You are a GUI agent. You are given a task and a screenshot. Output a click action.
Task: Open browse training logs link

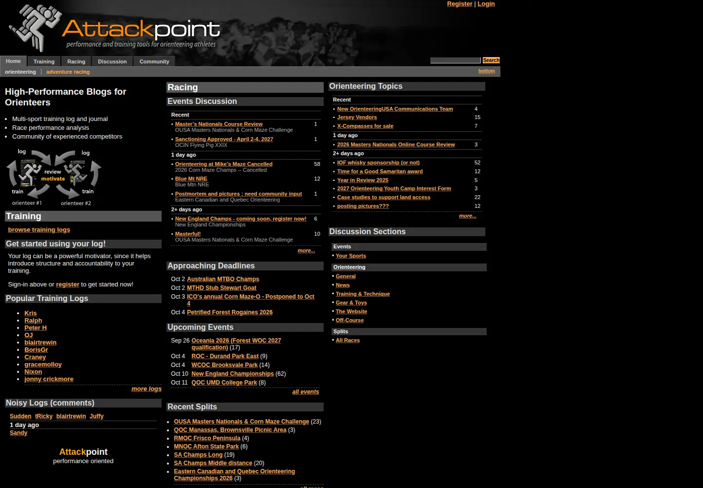pos(39,230)
